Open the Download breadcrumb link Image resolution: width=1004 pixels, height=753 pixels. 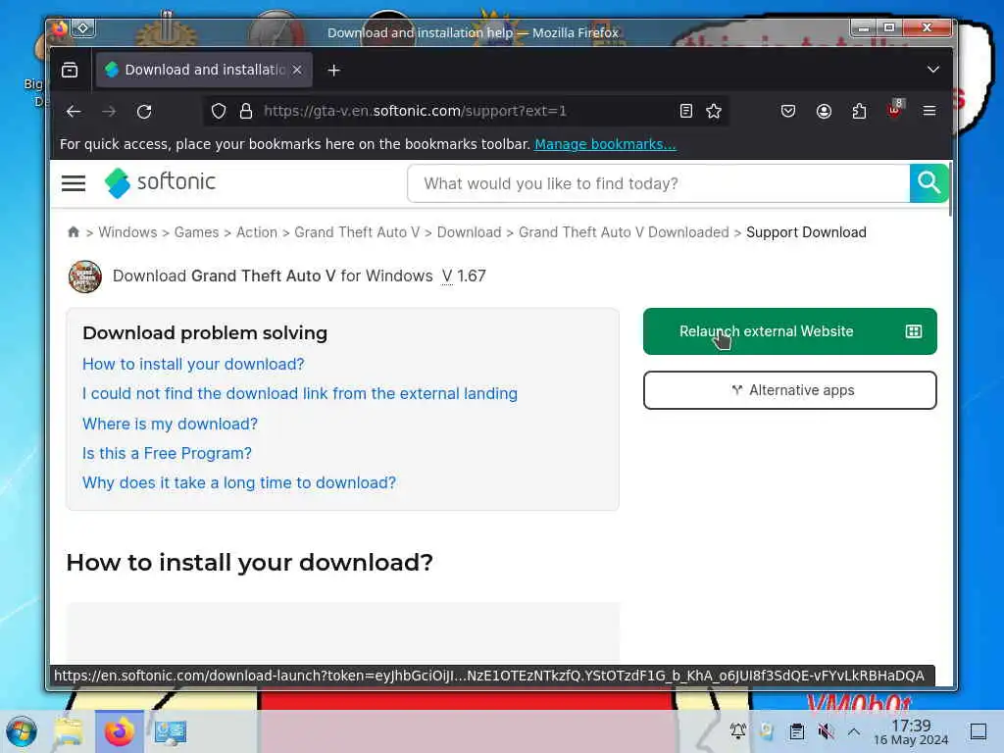(x=470, y=232)
